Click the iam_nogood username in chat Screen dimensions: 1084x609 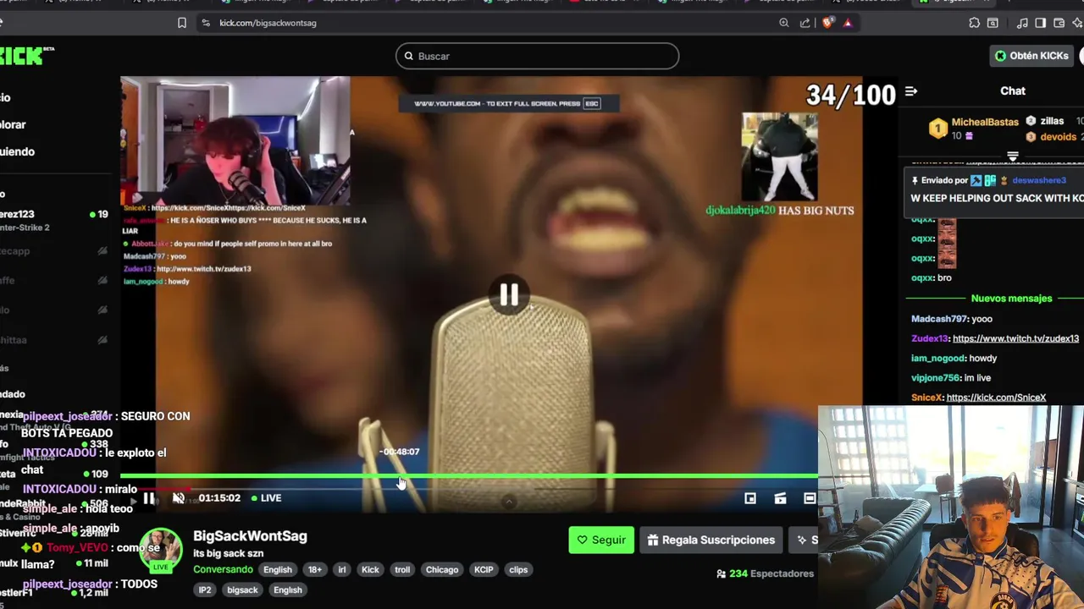click(938, 358)
